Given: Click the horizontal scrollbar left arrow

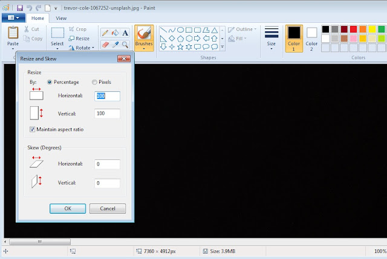Looking at the screenshot, I should point(5,241).
